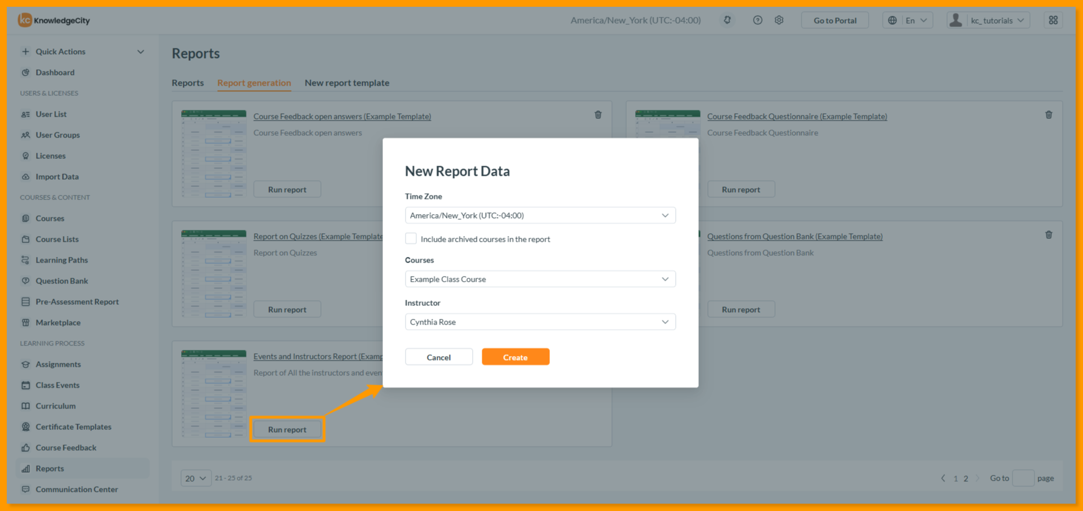This screenshot has height=511, width=1083.
Task: Go to pagination page 1
Action: [956, 478]
